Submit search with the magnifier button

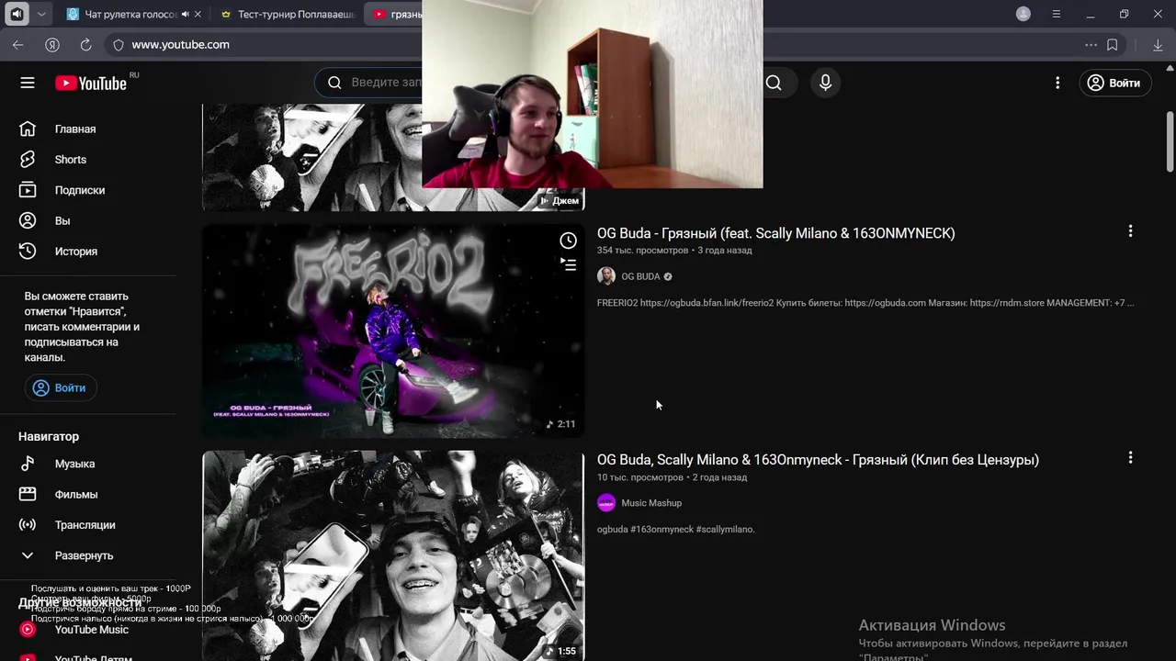[774, 83]
